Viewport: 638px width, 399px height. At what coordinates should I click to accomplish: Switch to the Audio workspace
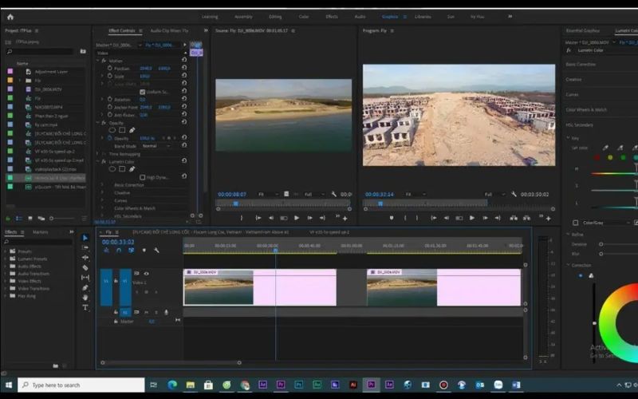tap(360, 17)
